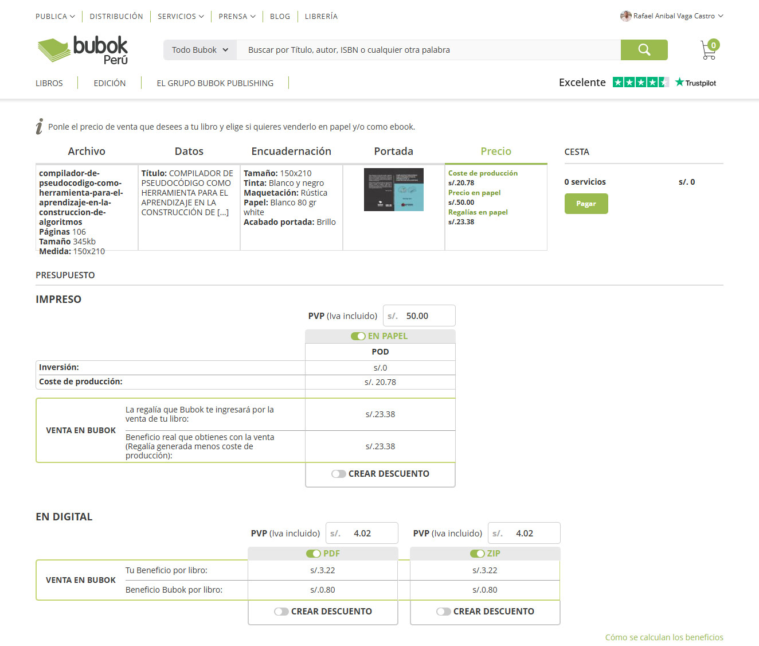Image resolution: width=759 pixels, height=646 pixels.
Task: Click the Regalías en papel summary text
Action: tap(478, 212)
